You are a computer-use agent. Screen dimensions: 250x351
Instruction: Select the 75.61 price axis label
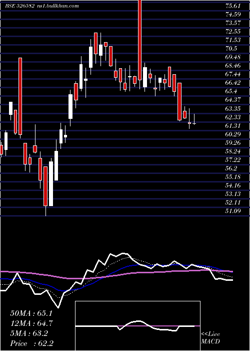coord(233,6)
